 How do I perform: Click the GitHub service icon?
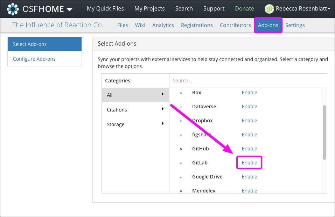181,149
